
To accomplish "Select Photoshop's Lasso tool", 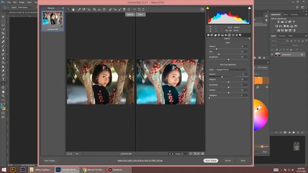I will pyautogui.click(x=3, y=25).
